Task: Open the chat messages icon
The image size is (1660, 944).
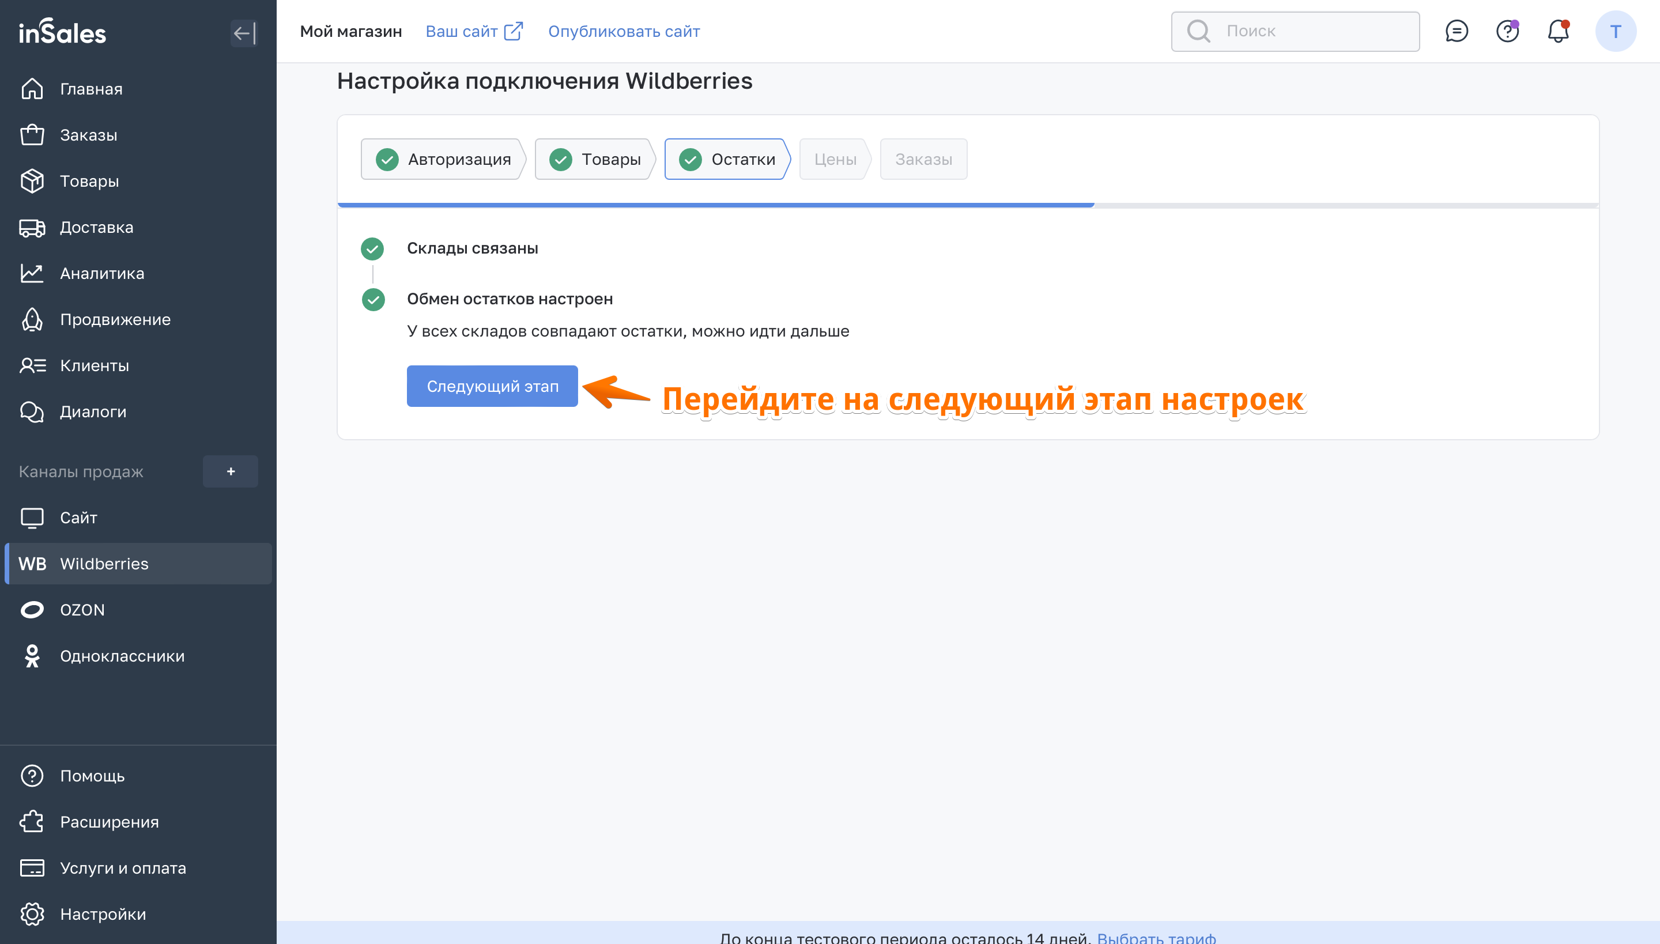Action: [x=1457, y=31]
